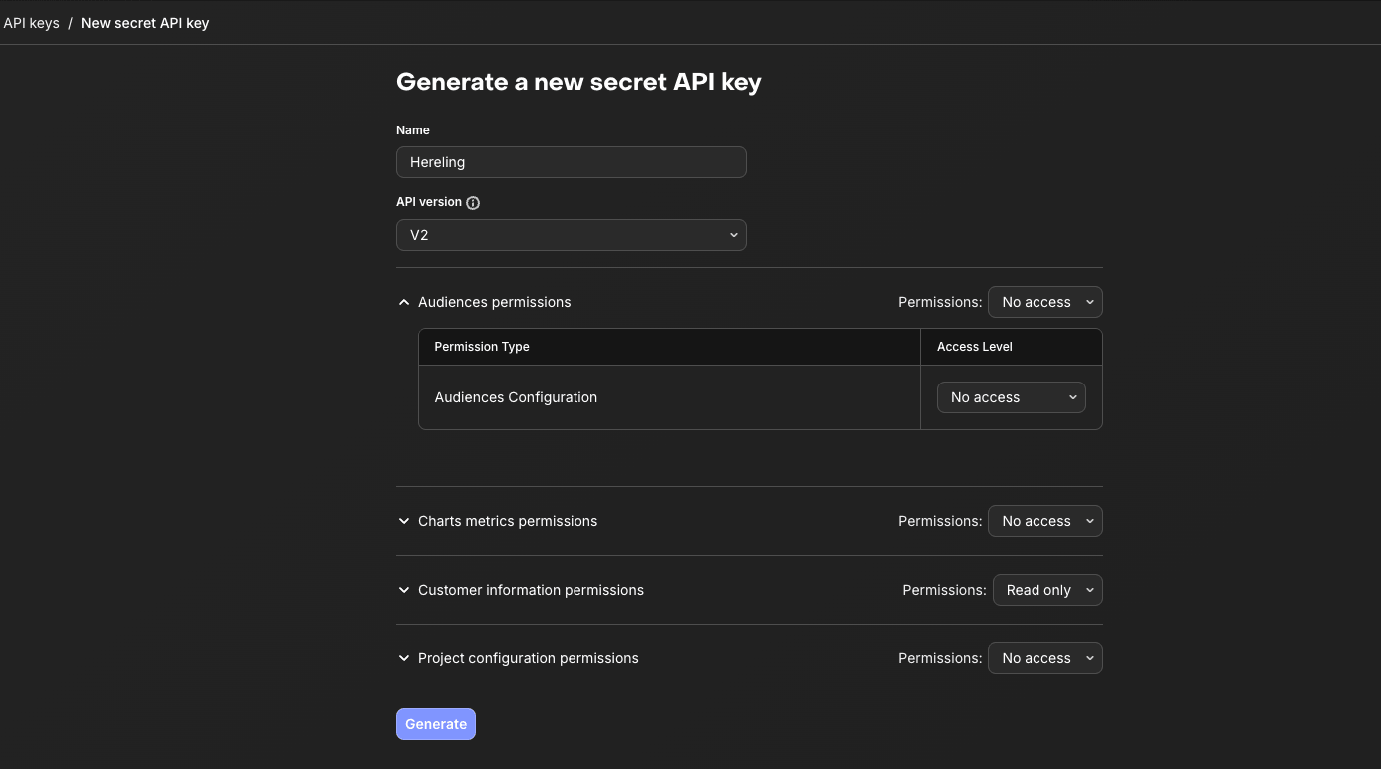
Task: Click the Name field label
Action: [x=413, y=130]
